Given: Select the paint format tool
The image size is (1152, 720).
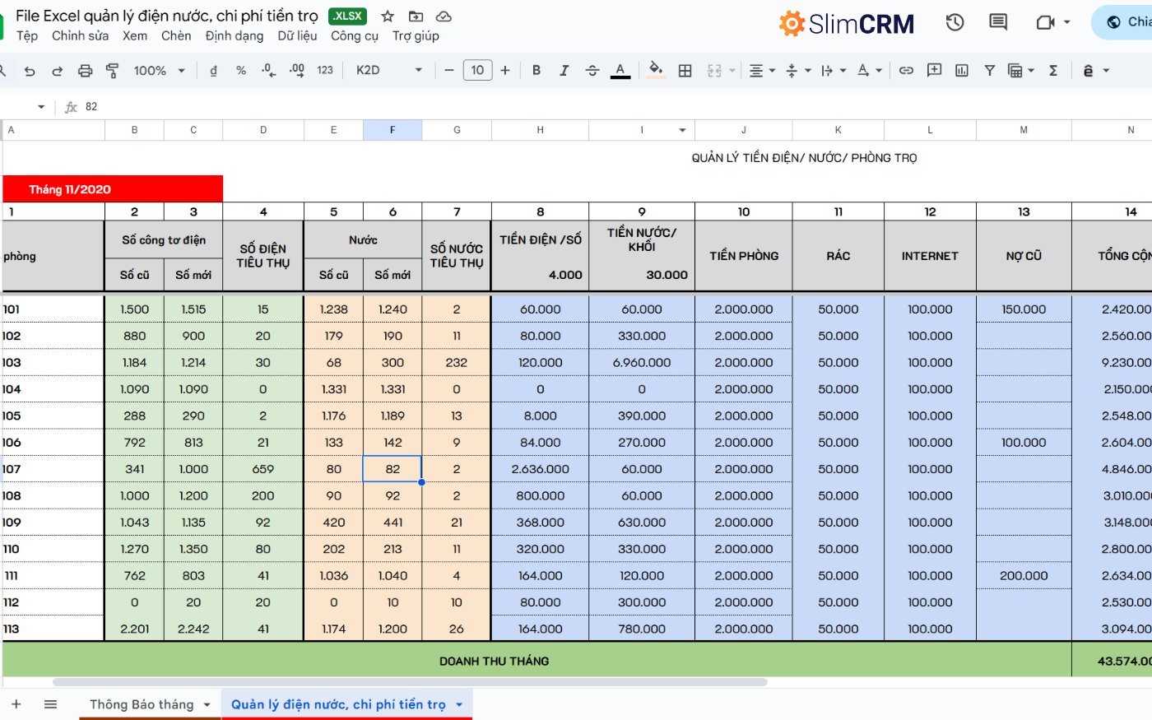Looking at the screenshot, I should coord(111,70).
